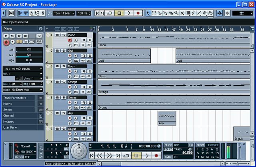Toggle Autoscroll button in toolbar
Screen dimensions: 256x167
[x=220, y=13]
